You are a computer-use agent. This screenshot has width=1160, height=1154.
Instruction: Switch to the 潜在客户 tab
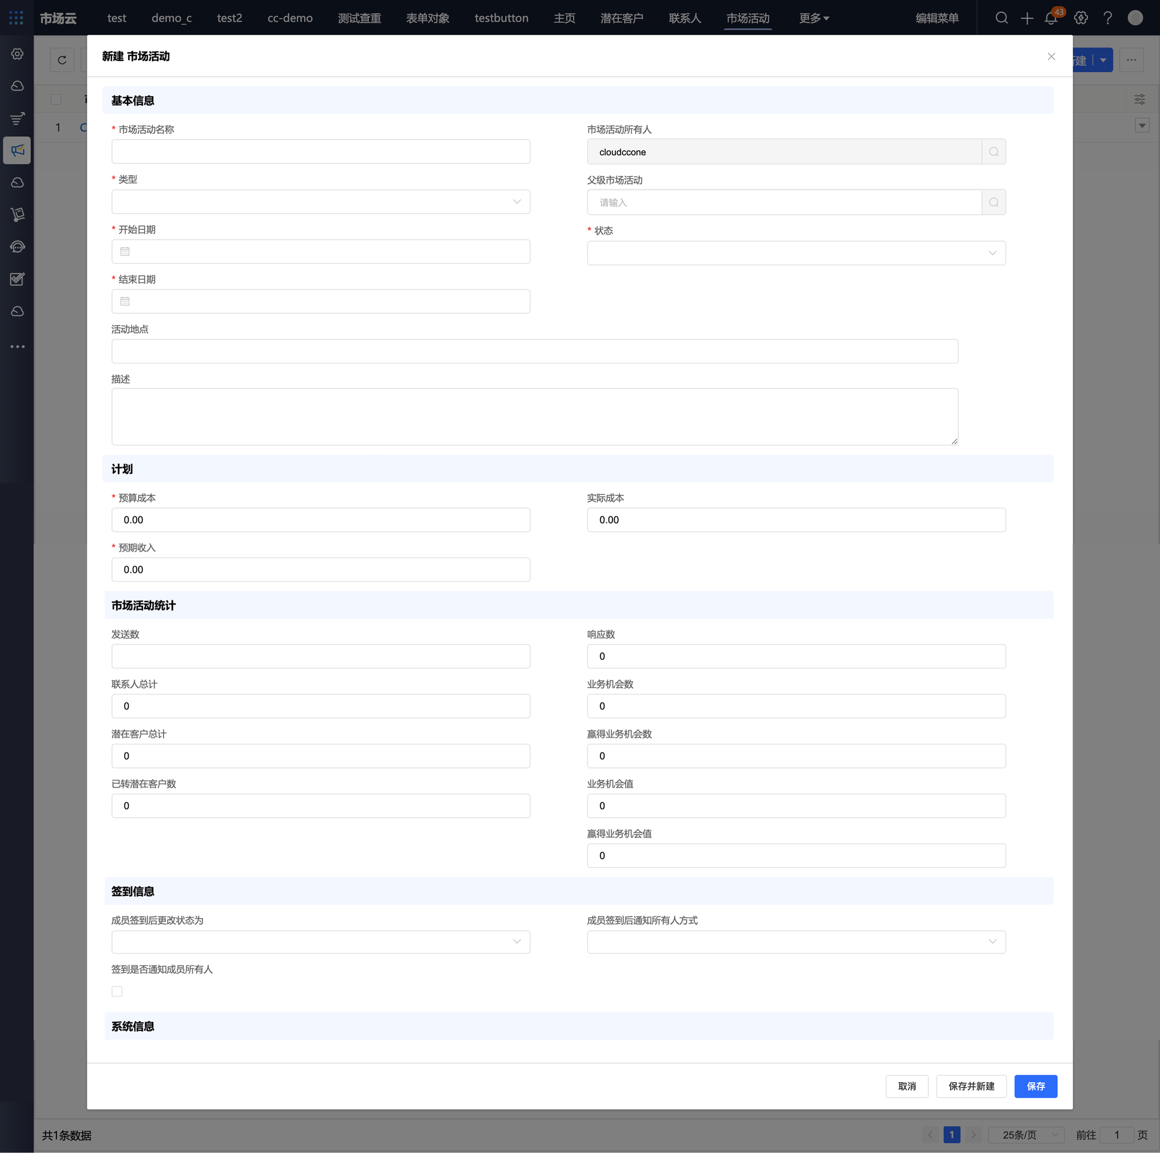621,18
